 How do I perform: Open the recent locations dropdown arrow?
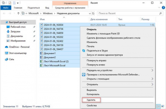click(x=14, y=14)
